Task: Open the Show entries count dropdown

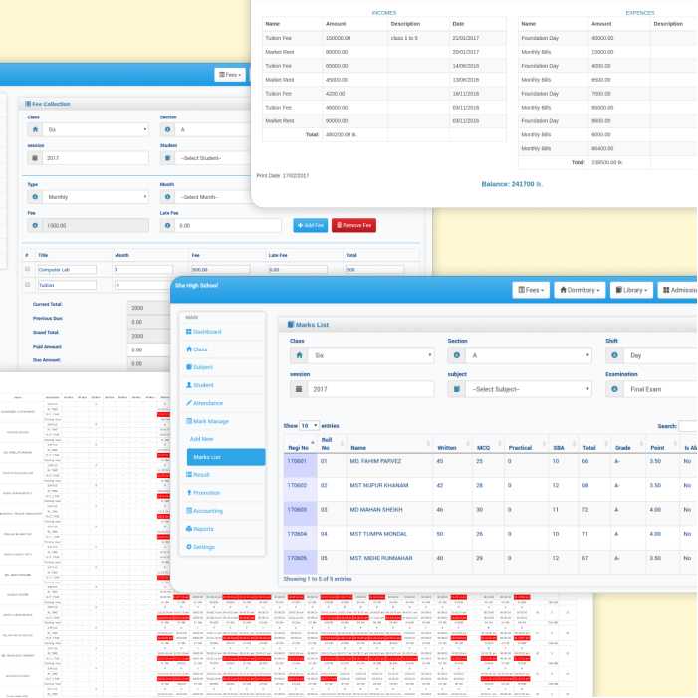Action: point(309,425)
